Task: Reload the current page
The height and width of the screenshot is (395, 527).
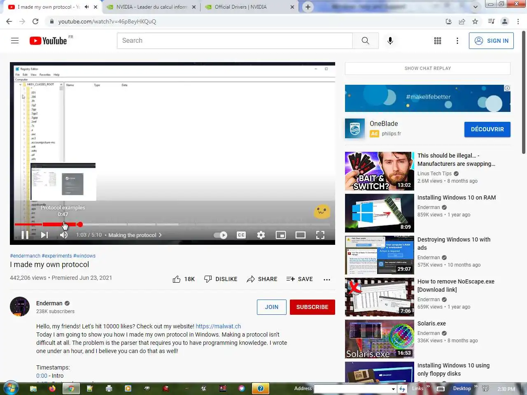Action: [x=35, y=21]
